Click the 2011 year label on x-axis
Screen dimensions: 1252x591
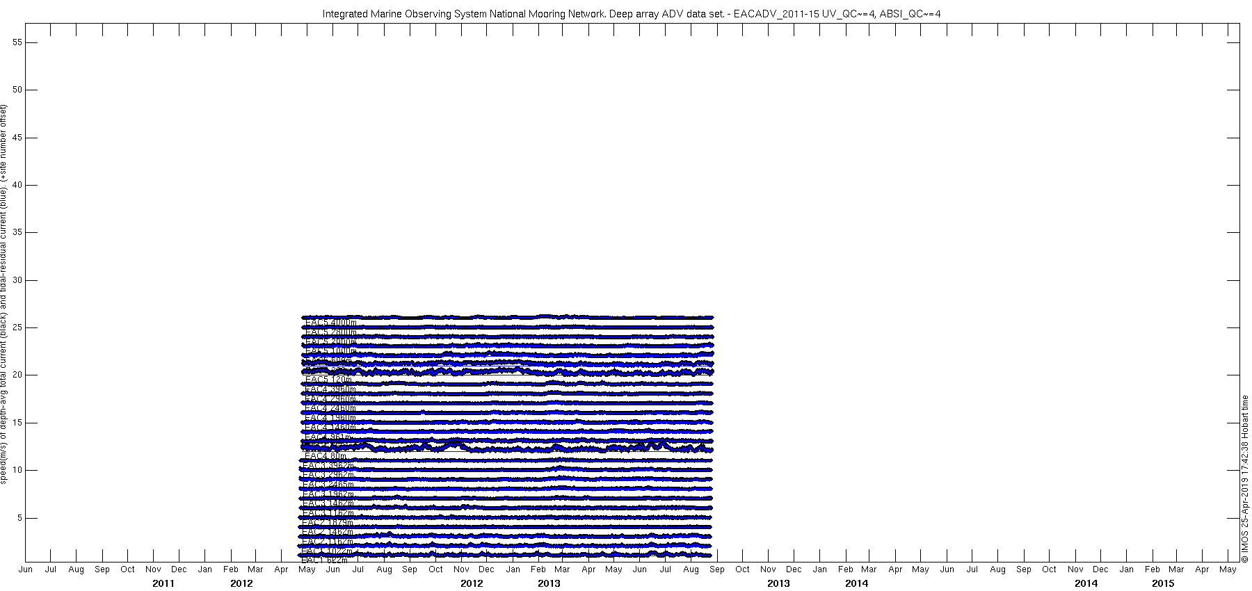(x=163, y=583)
